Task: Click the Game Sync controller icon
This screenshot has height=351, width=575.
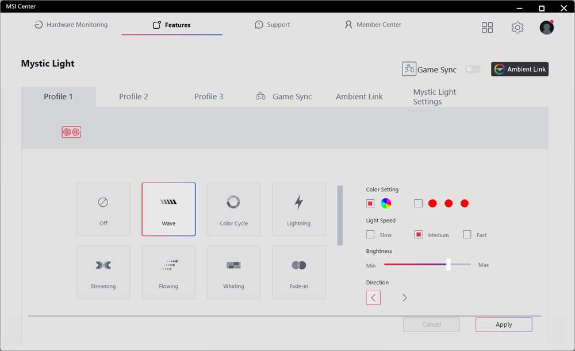Action: click(409, 69)
